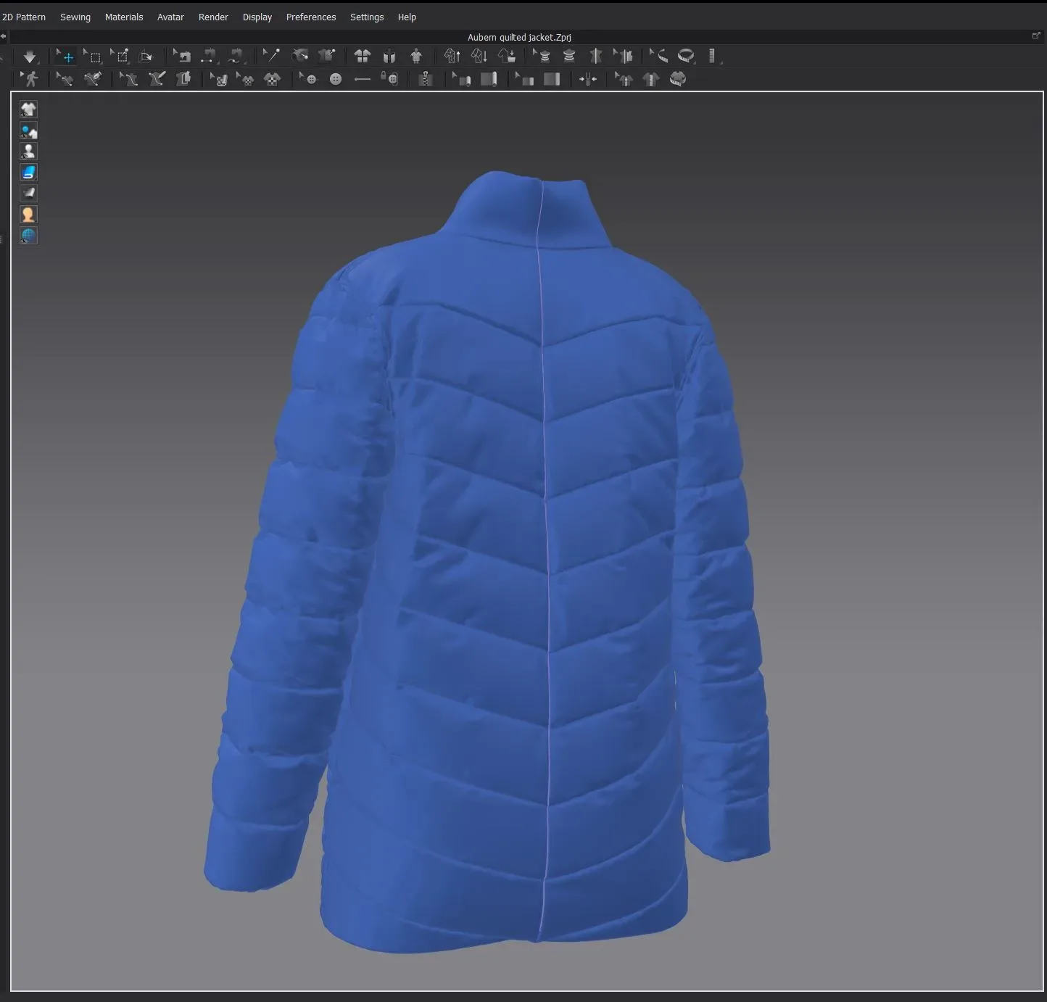
Task: Open the Render menu
Action: (x=213, y=17)
